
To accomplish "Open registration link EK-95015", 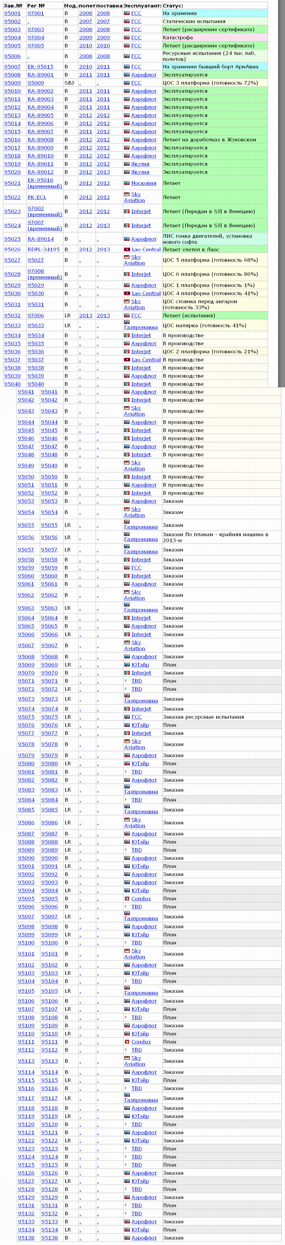I will coord(41,67).
